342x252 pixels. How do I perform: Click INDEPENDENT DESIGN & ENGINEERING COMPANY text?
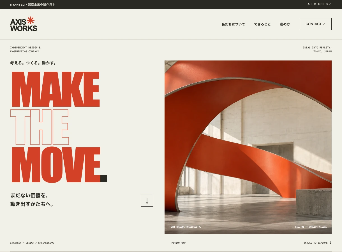click(26, 50)
